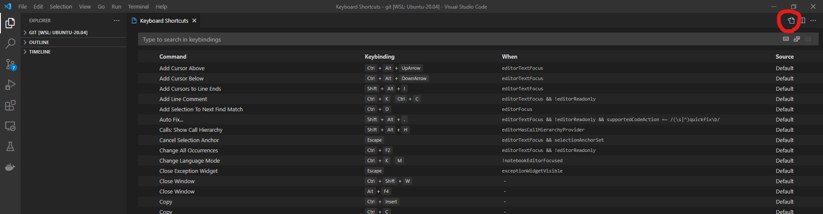The width and height of the screenshot is (823, 214).
Task: Select Add Selection To Next Find Match
Action: pyautogui.click(x=201, y=109)
